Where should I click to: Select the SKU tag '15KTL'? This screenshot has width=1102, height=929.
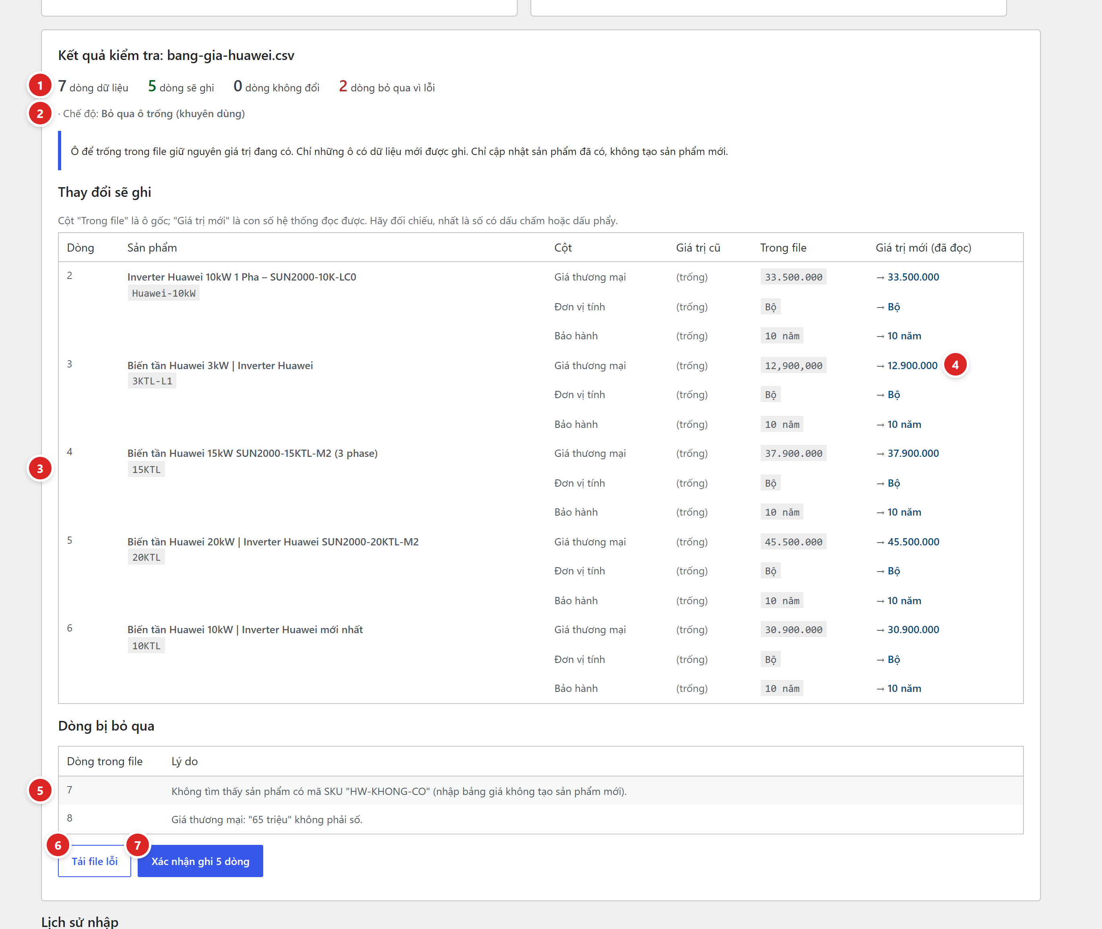tap(146, 469)
